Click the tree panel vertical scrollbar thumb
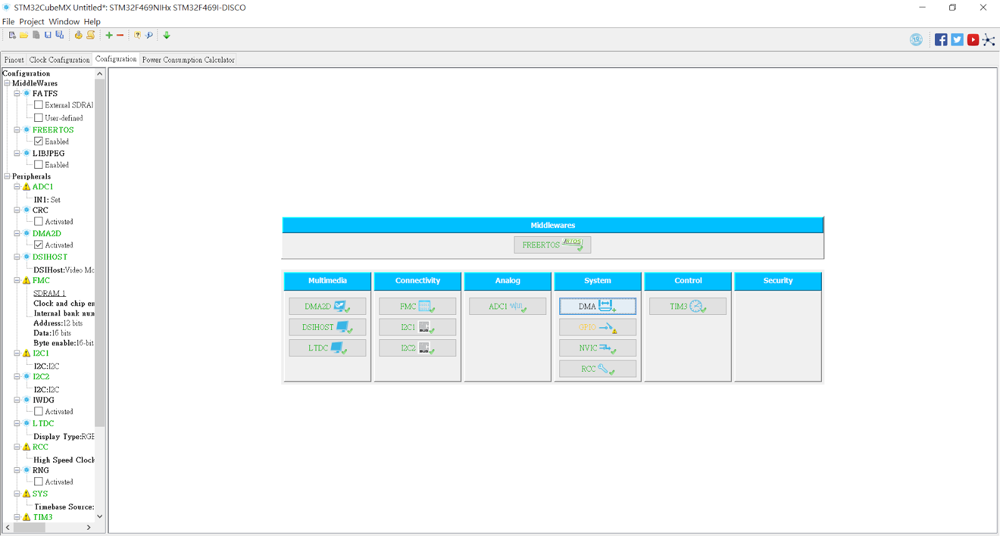This screenshot has width=1000, height=536. click(99, 252)
